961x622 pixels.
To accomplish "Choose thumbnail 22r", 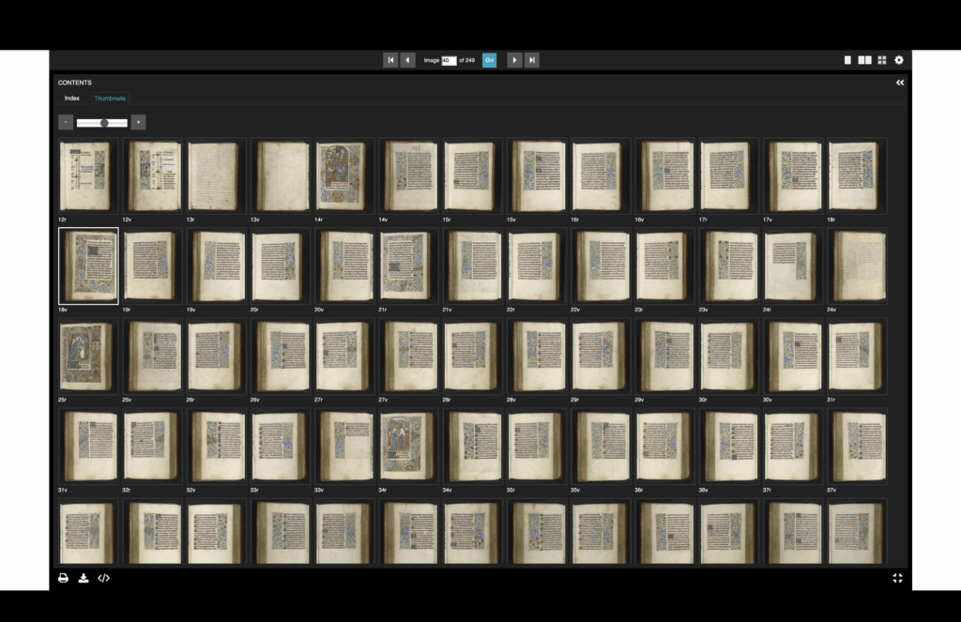I will (x=537, y=265).
